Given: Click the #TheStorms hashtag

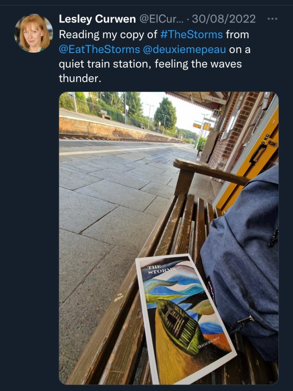Looking at the screenshot, I should coord(191,34).
